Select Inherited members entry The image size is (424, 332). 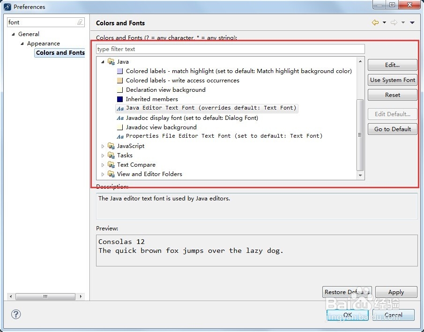(152, 99)
